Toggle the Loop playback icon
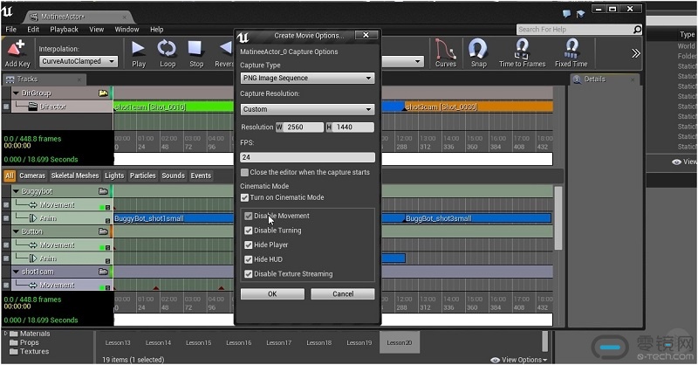 [168, 48]
